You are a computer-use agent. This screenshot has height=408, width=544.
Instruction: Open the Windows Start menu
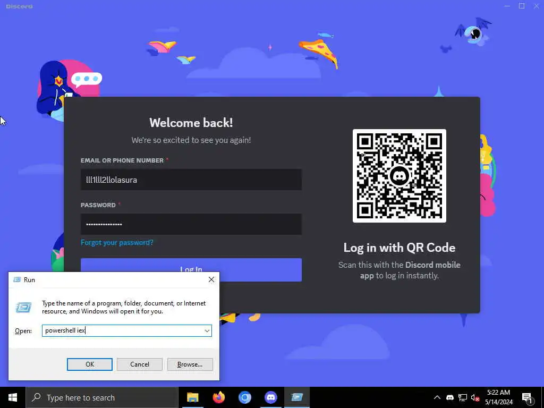13,397
